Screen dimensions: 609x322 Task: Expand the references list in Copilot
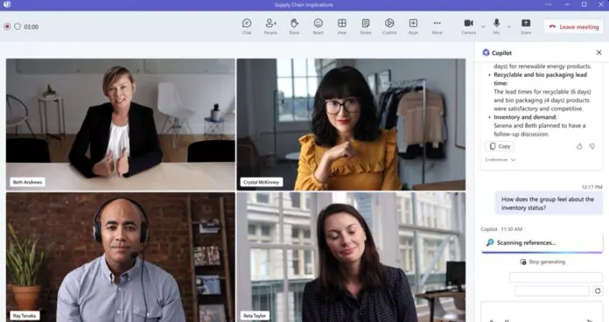[500, 159]
